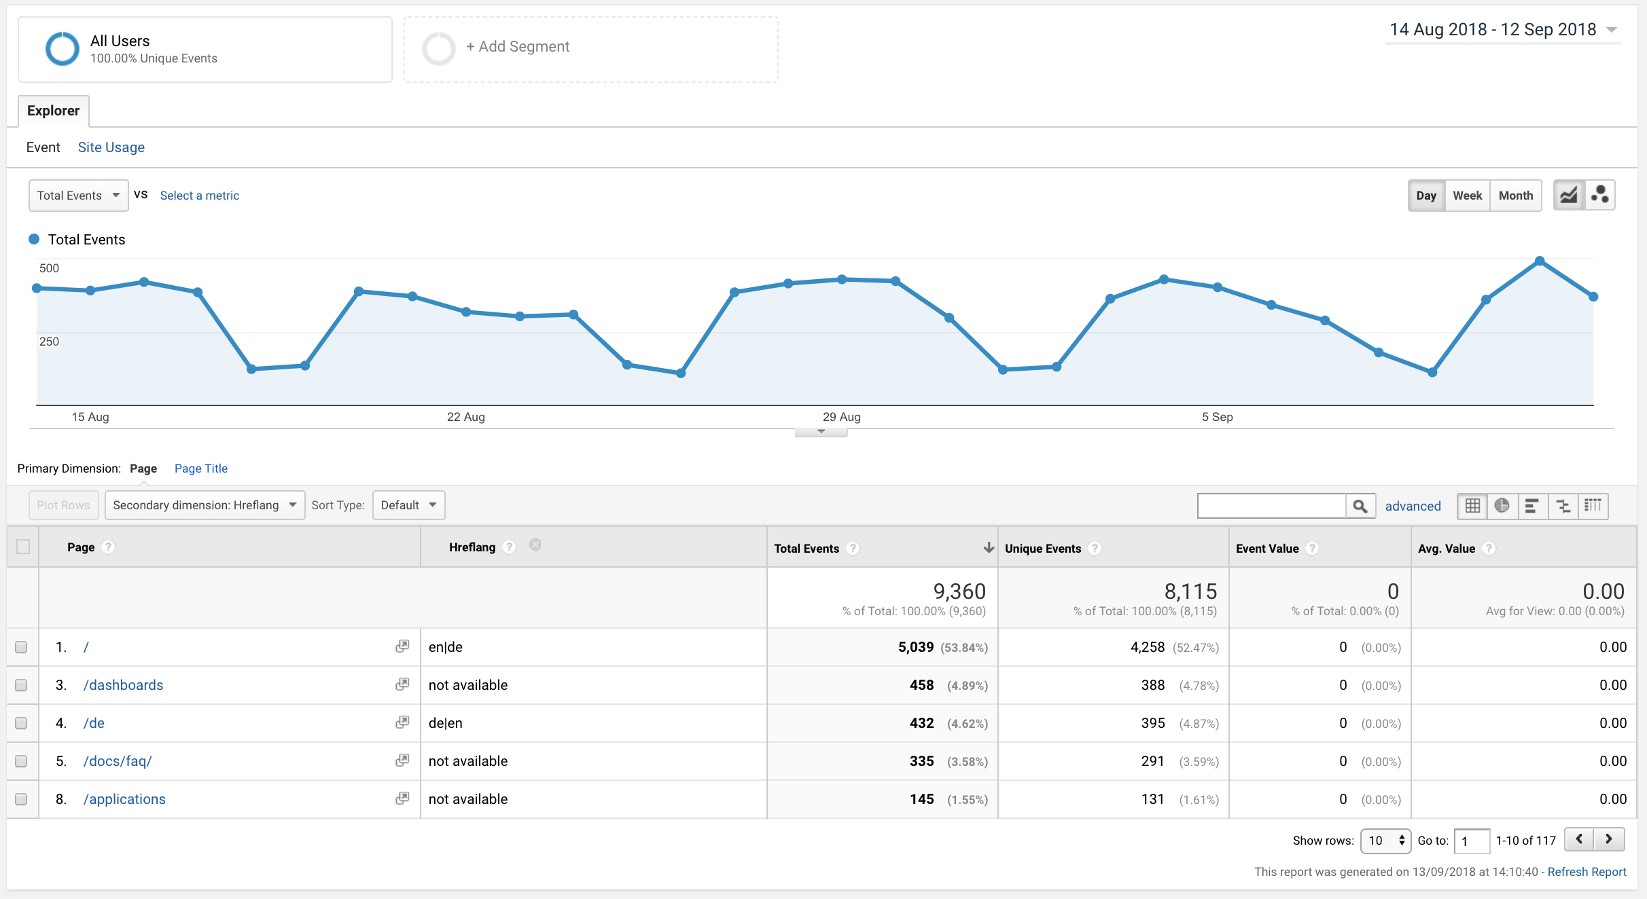Select the percentage pie chart view

1502,506
